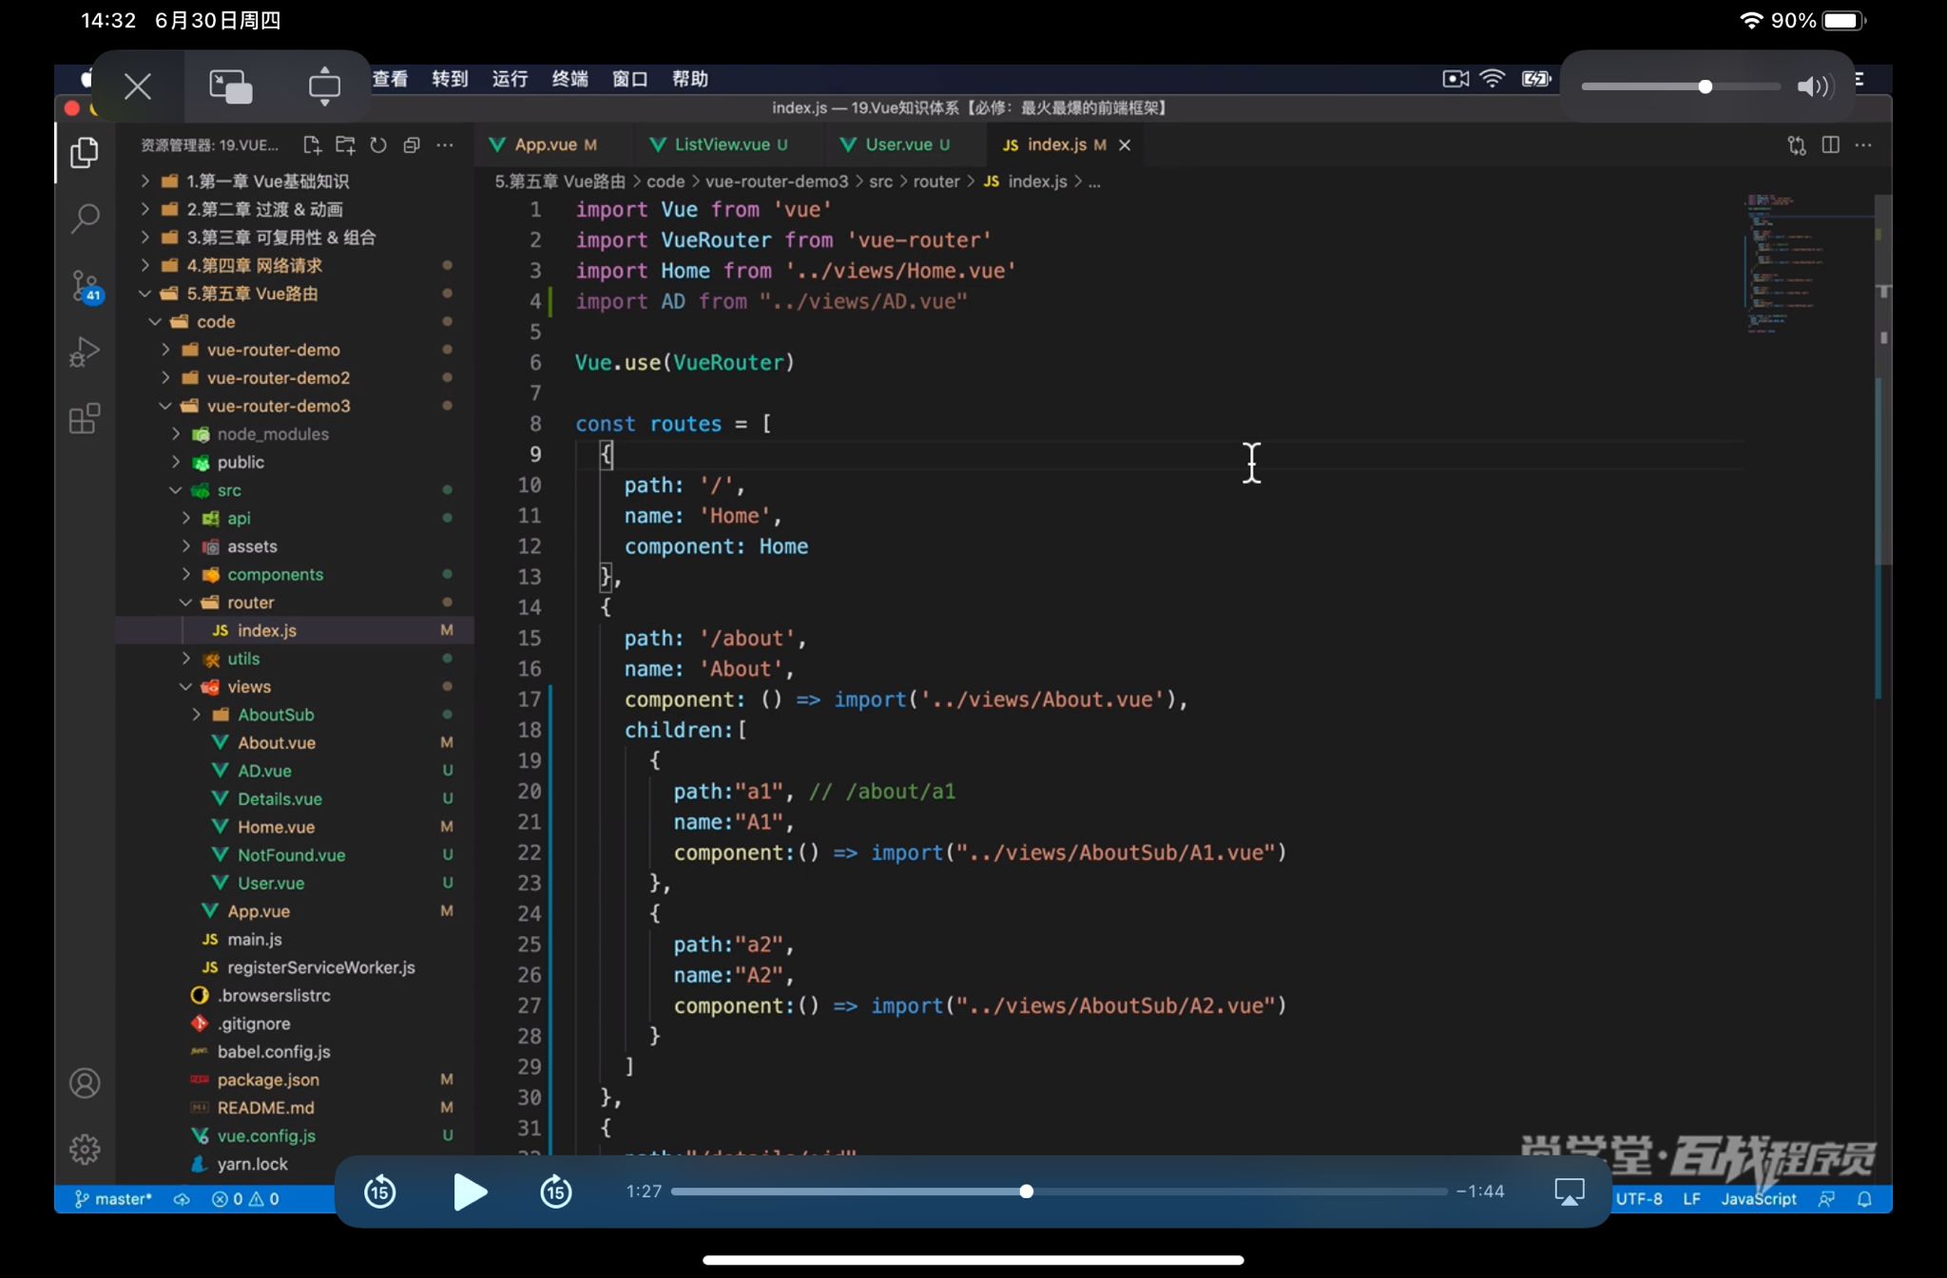Dismiss the video overlay with X button

[138, 86]
